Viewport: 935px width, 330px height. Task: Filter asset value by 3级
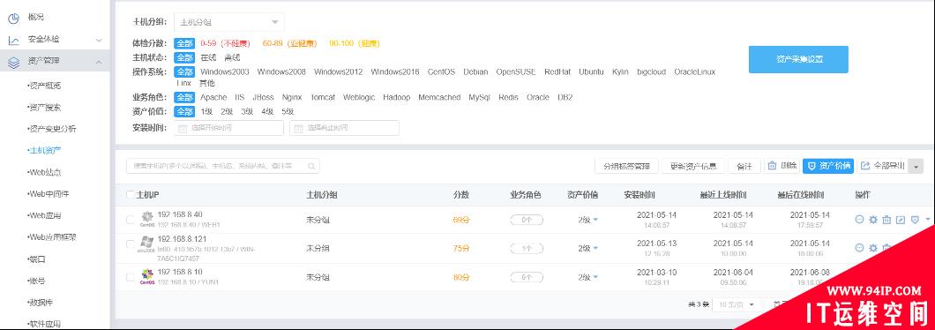pyautogui.click(x=247, y=111)
